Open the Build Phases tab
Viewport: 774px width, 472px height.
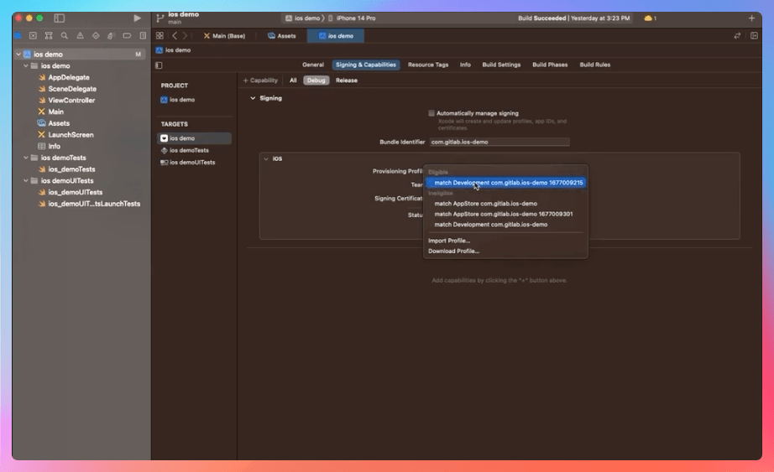tap(550, 65)
